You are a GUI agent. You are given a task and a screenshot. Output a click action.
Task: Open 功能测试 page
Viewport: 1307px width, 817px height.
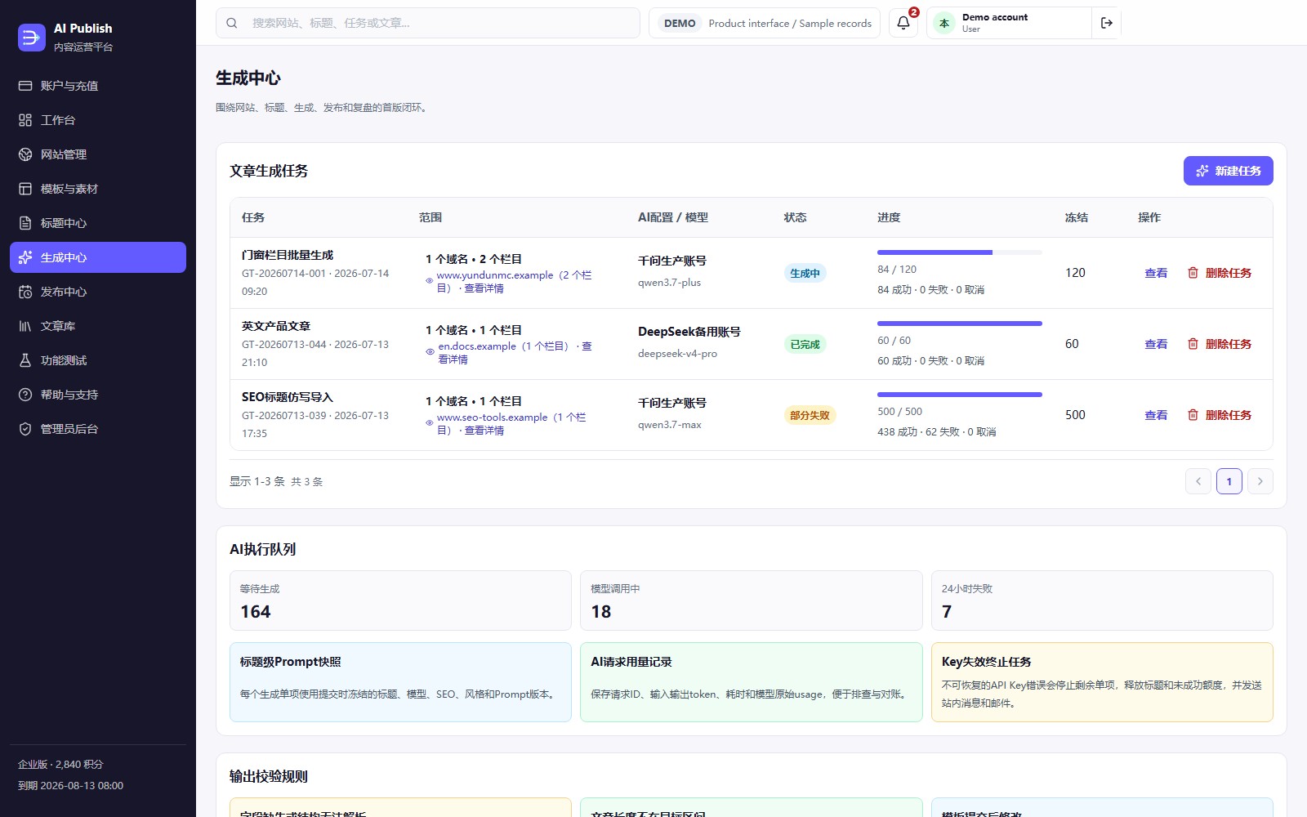tap(98, 360)
